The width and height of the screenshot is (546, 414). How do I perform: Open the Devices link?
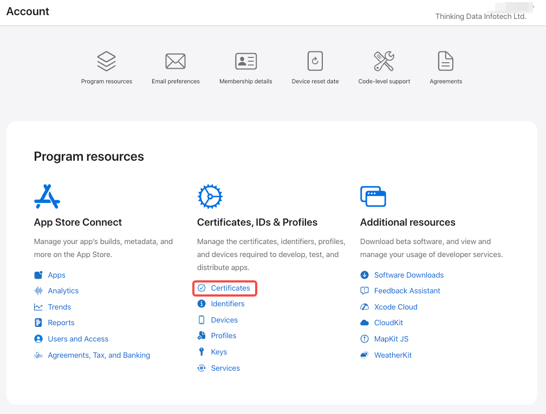tap(224, 320)
